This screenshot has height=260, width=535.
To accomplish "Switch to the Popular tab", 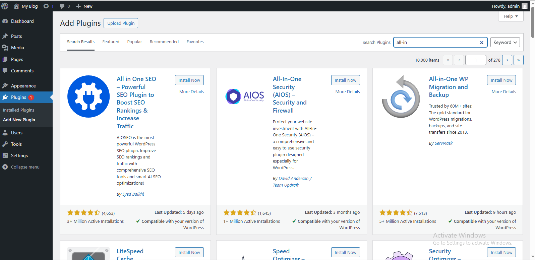I will pyautogui.click(x=135, y=42).
